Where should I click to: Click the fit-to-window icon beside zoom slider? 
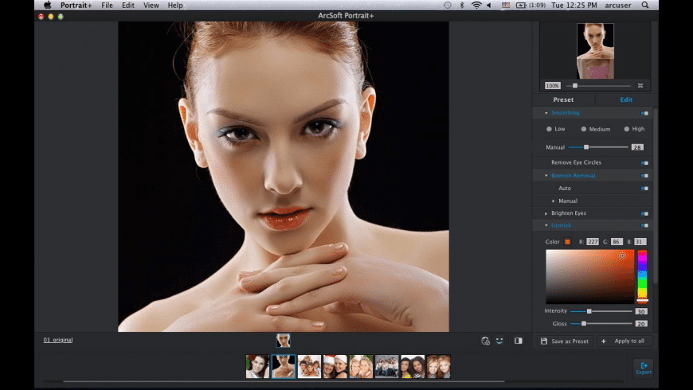[x=640, y=85]
